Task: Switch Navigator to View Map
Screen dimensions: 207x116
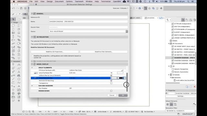Action: coord(187,20)
